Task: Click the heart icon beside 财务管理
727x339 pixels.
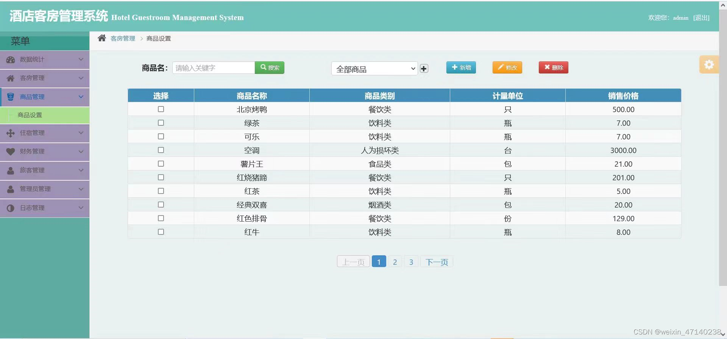Action: [11, 152]
